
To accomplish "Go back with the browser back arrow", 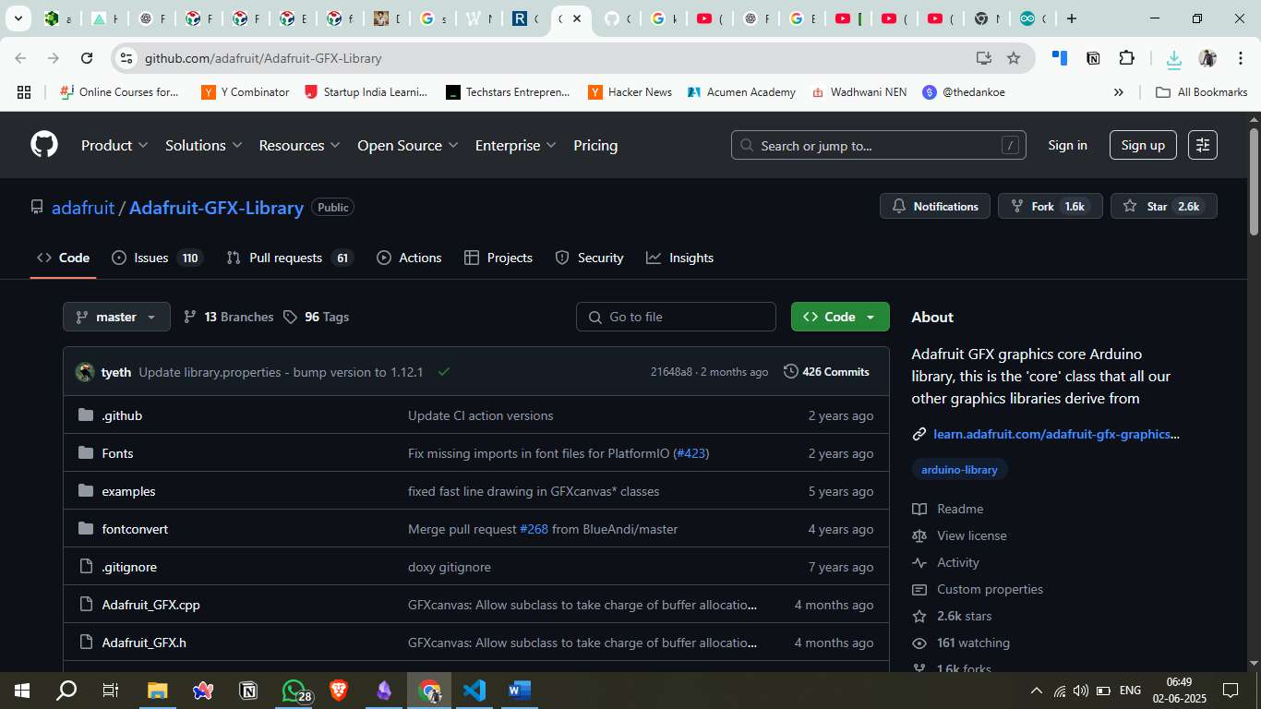I will coord(20,58).
